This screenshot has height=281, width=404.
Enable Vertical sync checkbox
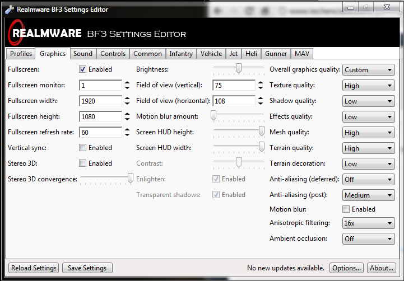pos(82,147)
